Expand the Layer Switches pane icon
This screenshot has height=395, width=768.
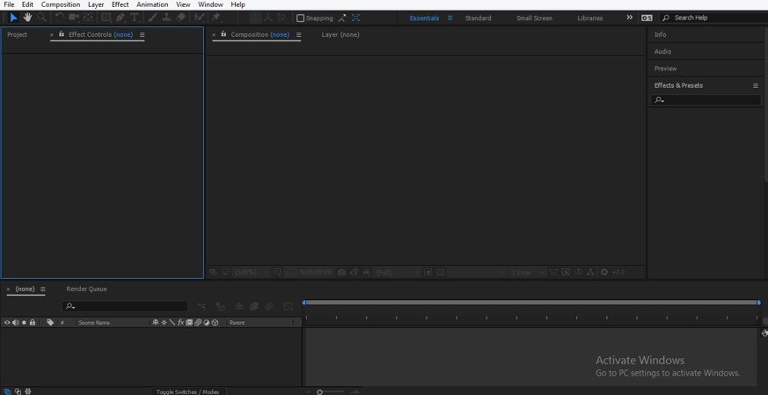tap(7, 391)
